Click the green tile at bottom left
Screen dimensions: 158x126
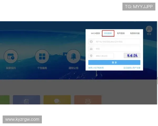click(x=4, y=100)
